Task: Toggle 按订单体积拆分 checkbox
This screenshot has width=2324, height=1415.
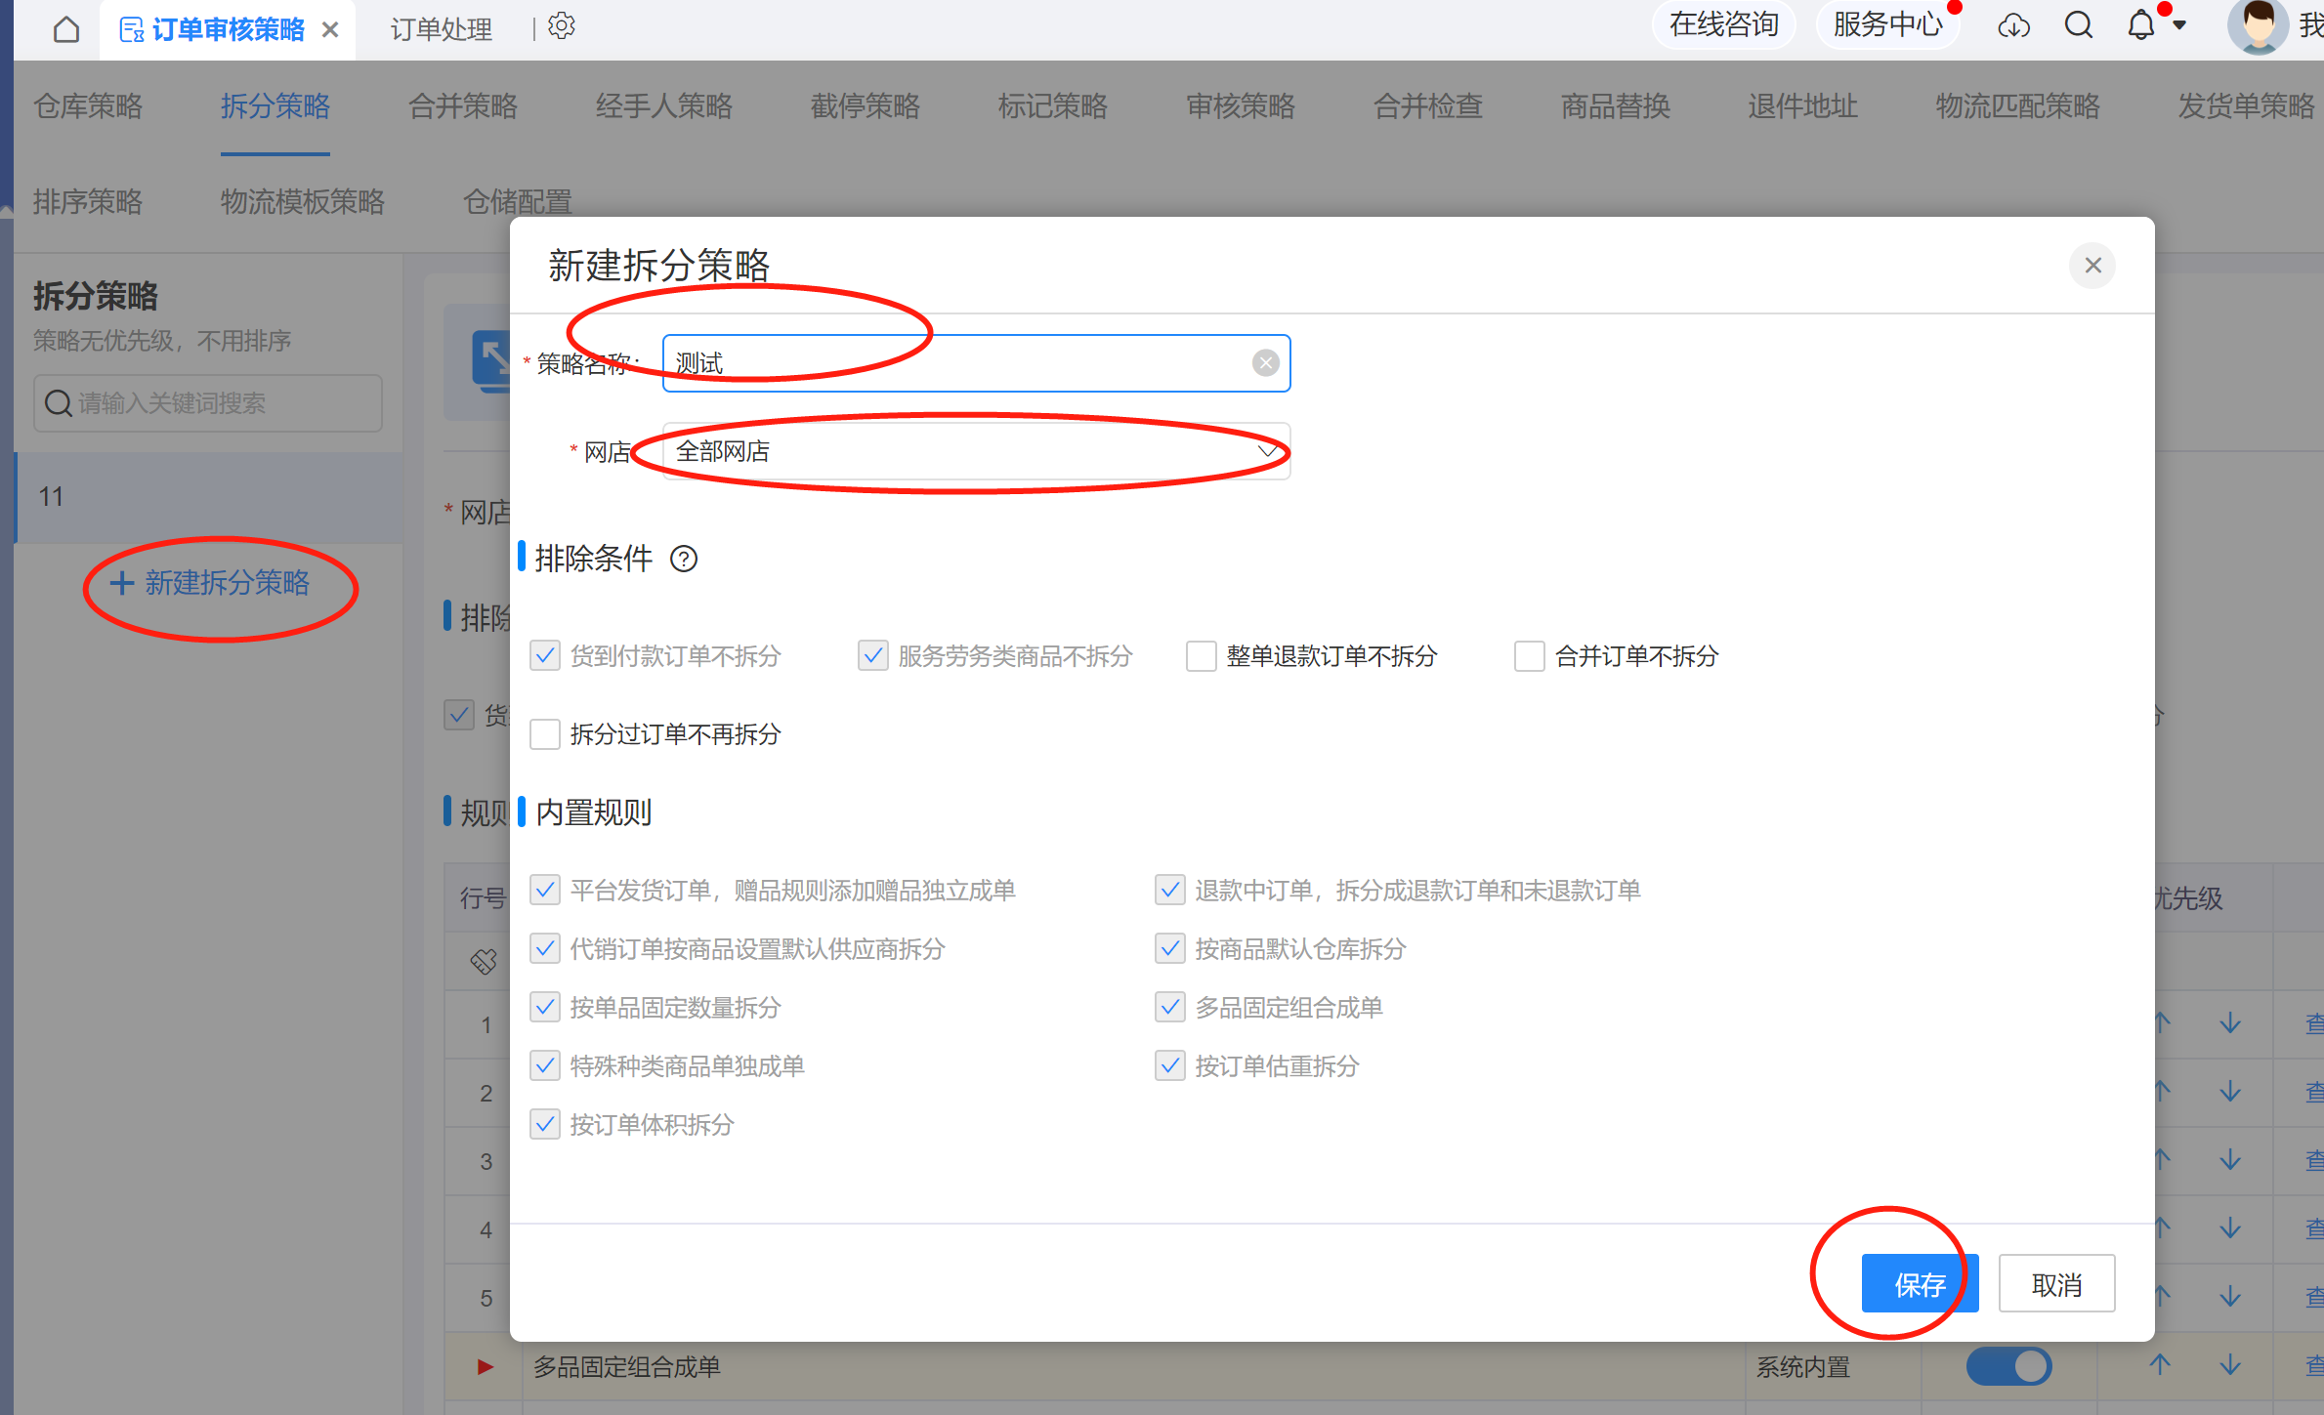Action: coord(544,1125)
